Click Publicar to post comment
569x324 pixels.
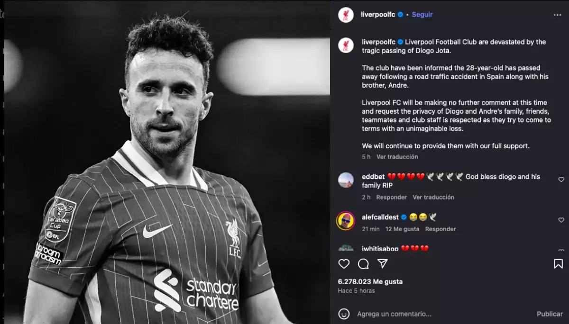click(x=550, y=314)
